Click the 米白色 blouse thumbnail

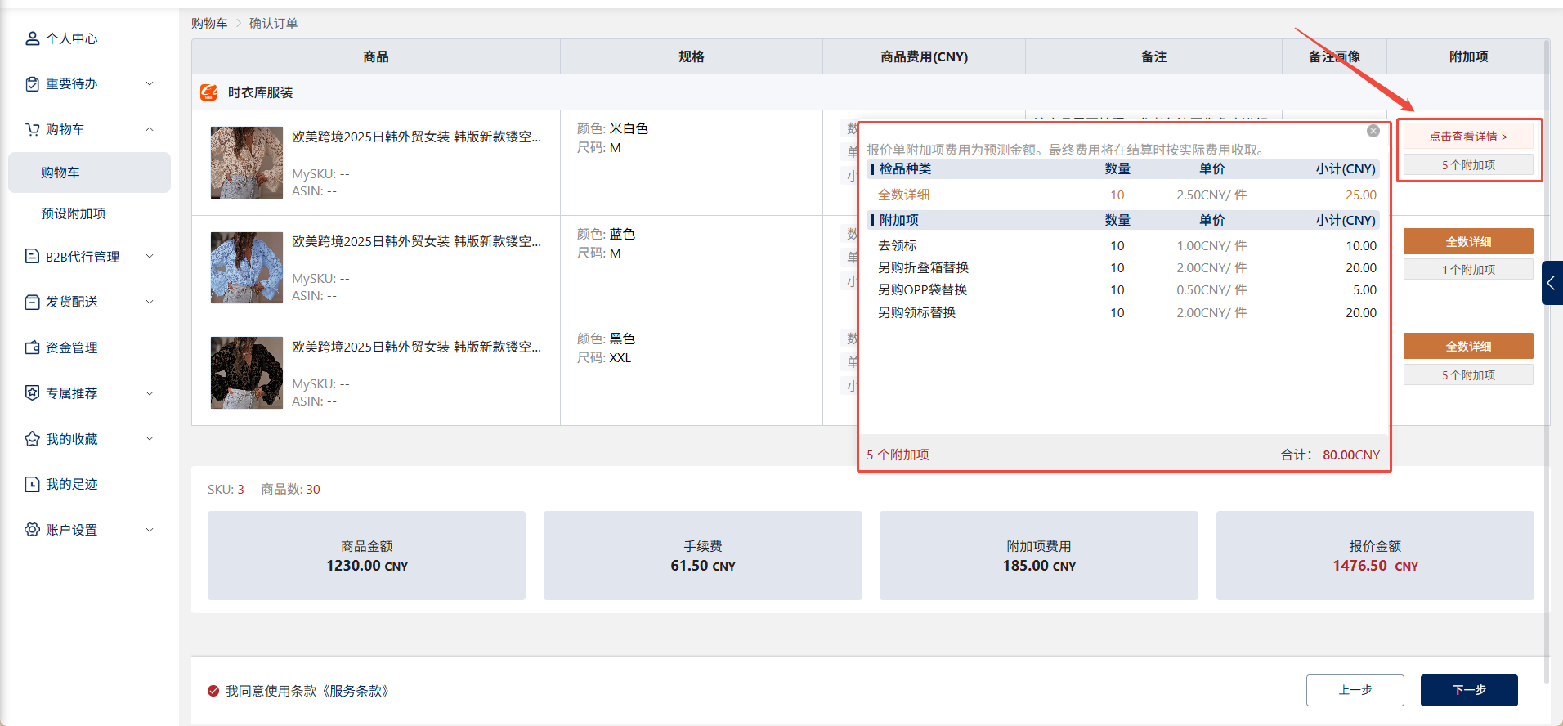(x=246, y=163)
